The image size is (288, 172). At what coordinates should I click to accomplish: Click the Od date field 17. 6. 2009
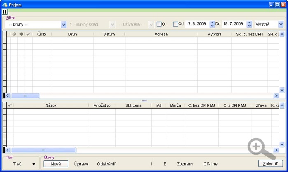coord(197,24)
